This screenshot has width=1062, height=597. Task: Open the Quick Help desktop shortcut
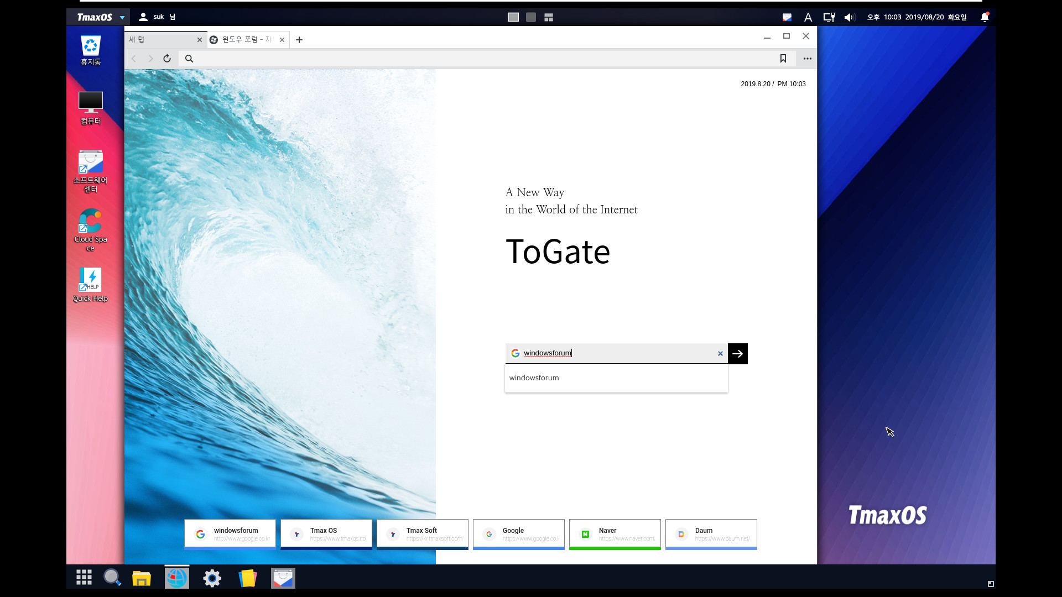tap(91, 284)
